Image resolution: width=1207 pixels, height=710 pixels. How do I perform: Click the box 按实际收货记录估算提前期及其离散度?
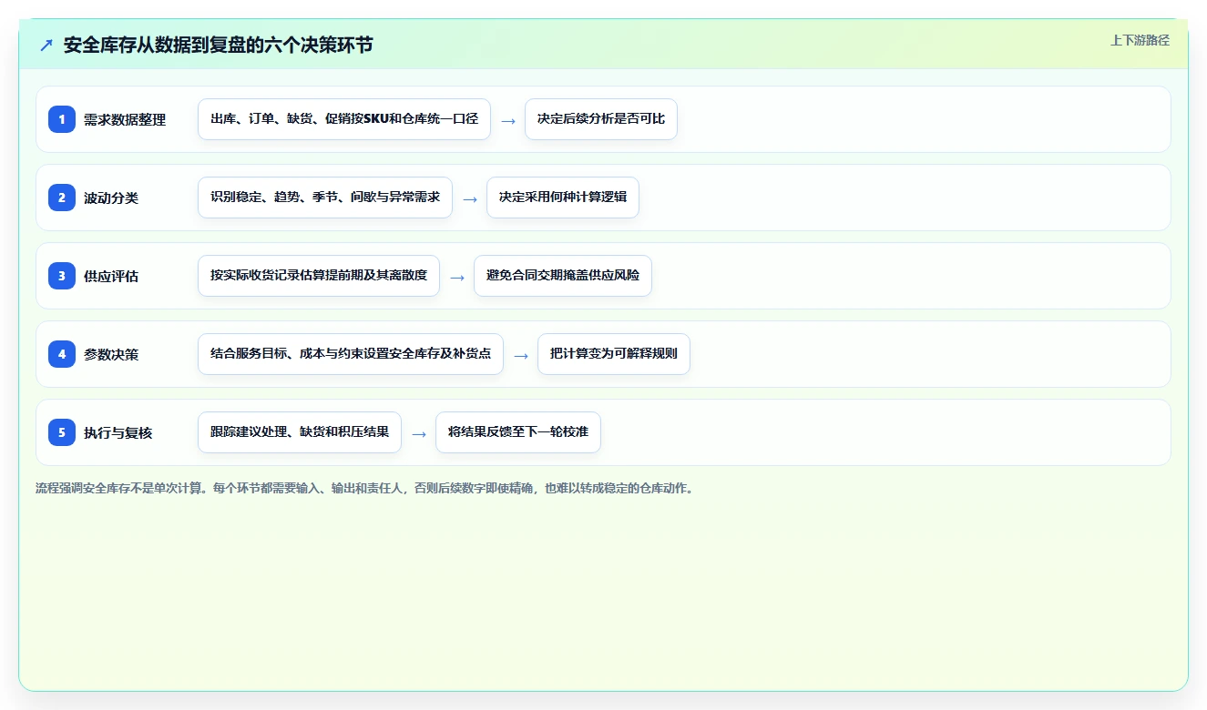319,276
